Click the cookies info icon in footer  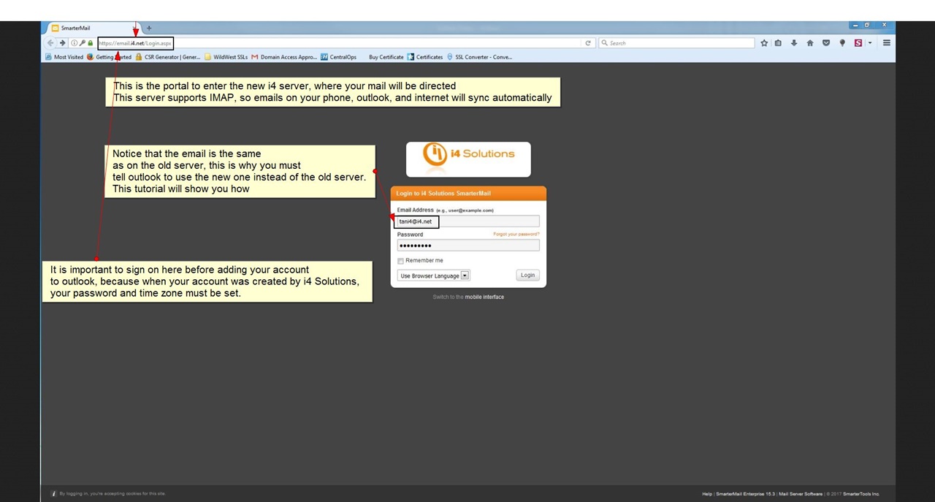[54, 494]
